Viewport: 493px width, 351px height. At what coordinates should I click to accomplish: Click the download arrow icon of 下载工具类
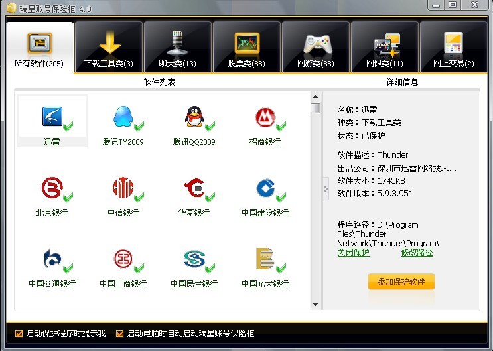[109, 42]
